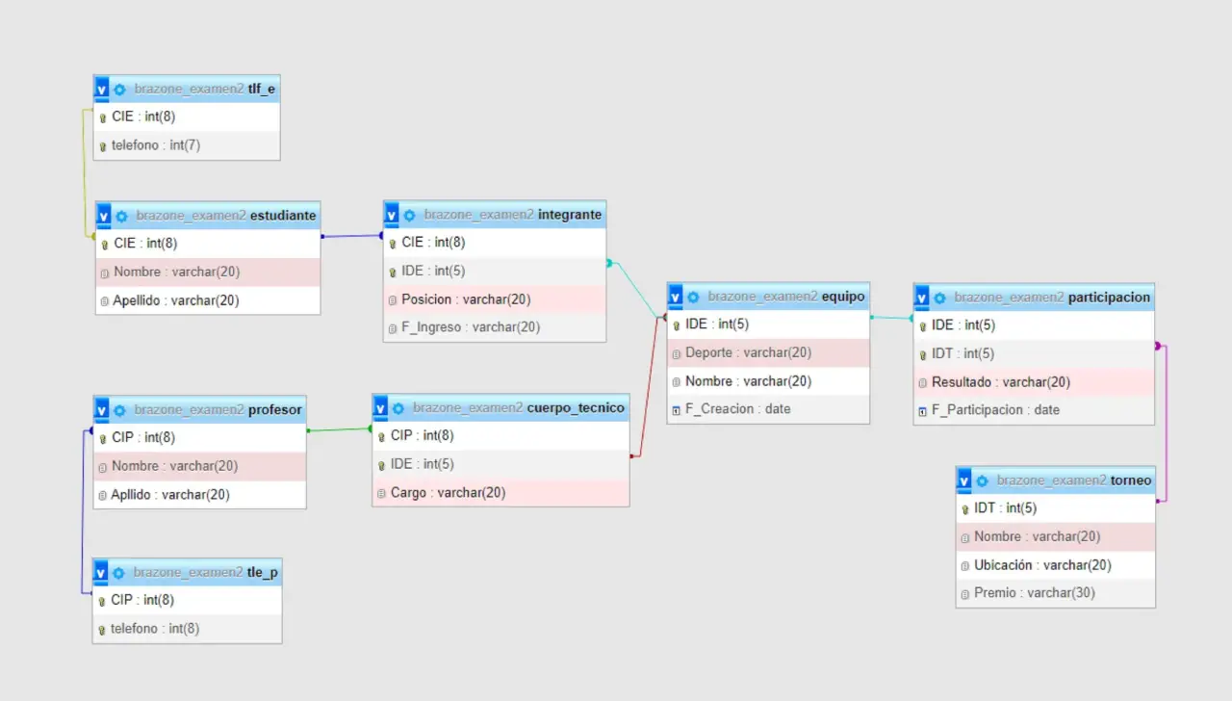Image resolution: width=1232 pixels, height=701 pixels.
Task: Click the column icon beside Cargo
Action: (381, 494)
